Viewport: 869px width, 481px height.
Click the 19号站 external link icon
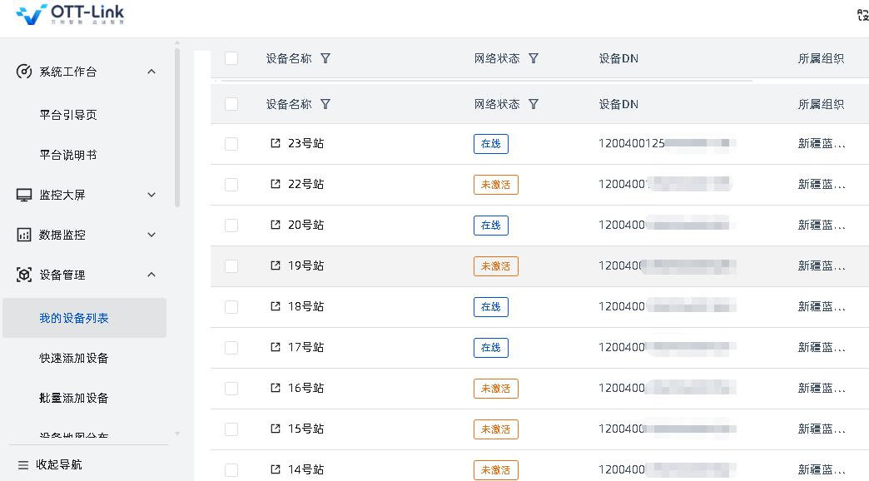pyautogui.click(x=276, y=265)
